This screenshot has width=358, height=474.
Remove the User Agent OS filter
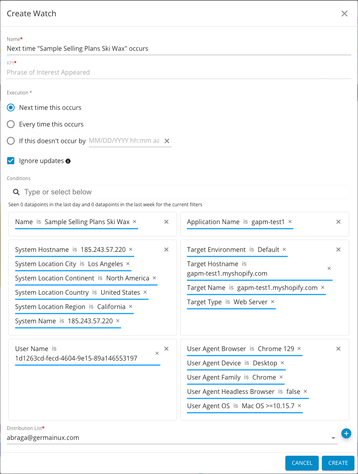299,406
